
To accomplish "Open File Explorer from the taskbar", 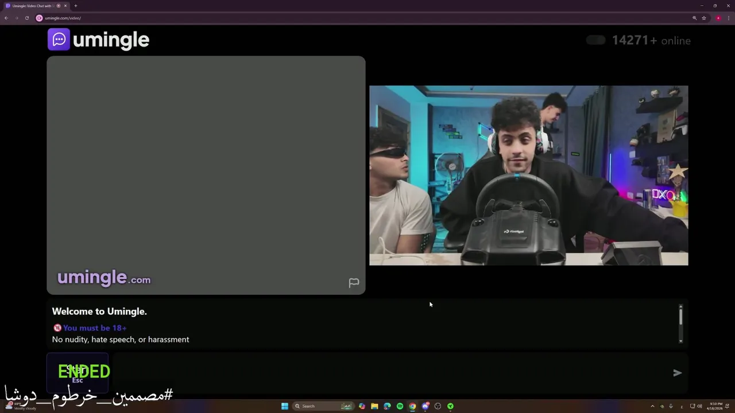I will (x=374, y=406).
